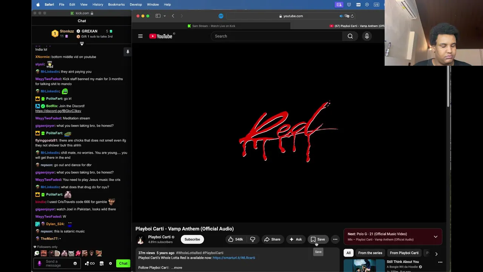Open the smarturl.it/WLRcarti link

(234, 258)
